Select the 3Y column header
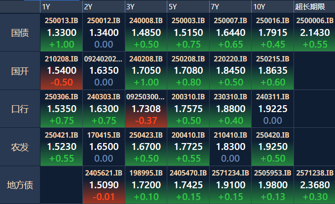This screenshot has height=204, width=335. click(x=146, y=6)
